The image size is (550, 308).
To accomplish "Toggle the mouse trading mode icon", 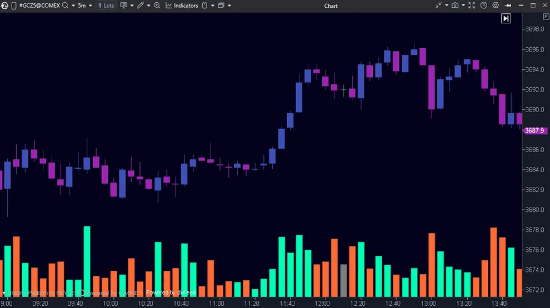I will (x=204, y=6).
